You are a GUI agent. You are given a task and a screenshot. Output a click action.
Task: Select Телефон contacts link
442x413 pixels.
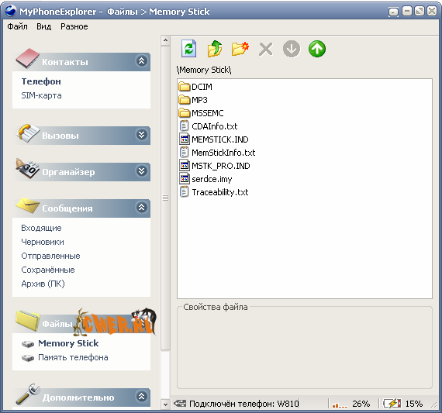tap(41, 81)
